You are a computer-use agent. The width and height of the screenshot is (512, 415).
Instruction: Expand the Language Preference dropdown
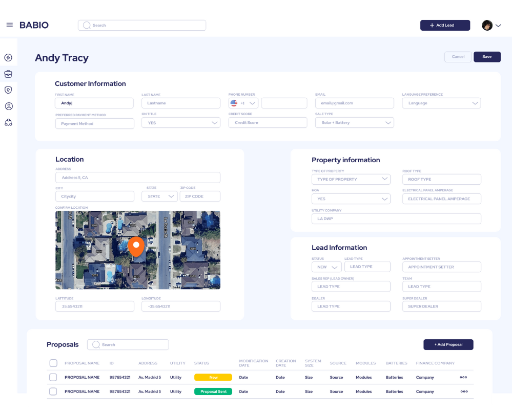[441, 103]
